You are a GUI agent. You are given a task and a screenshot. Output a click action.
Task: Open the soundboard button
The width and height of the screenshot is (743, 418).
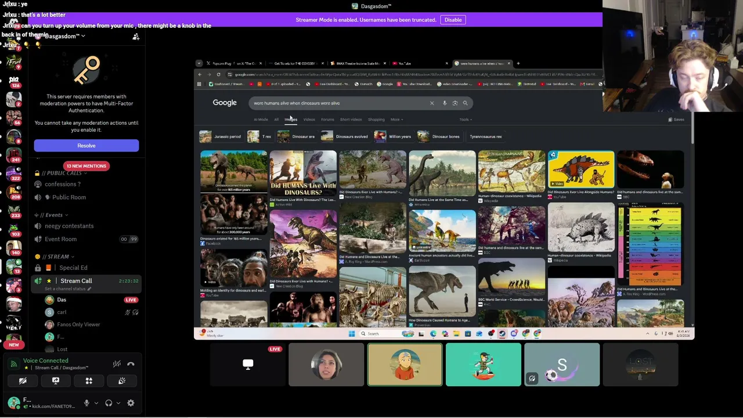(x=122, y=381)
